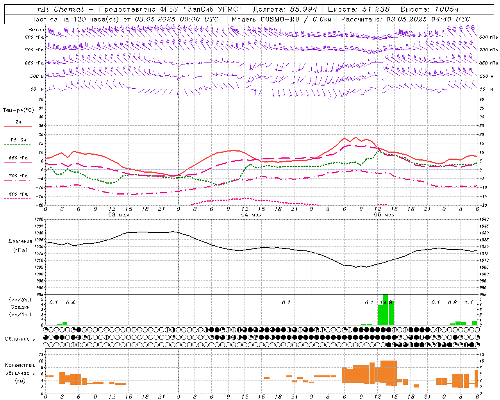
Task: Click the (мм/3ч.) precipitation unit label
Action: point(20,300)
